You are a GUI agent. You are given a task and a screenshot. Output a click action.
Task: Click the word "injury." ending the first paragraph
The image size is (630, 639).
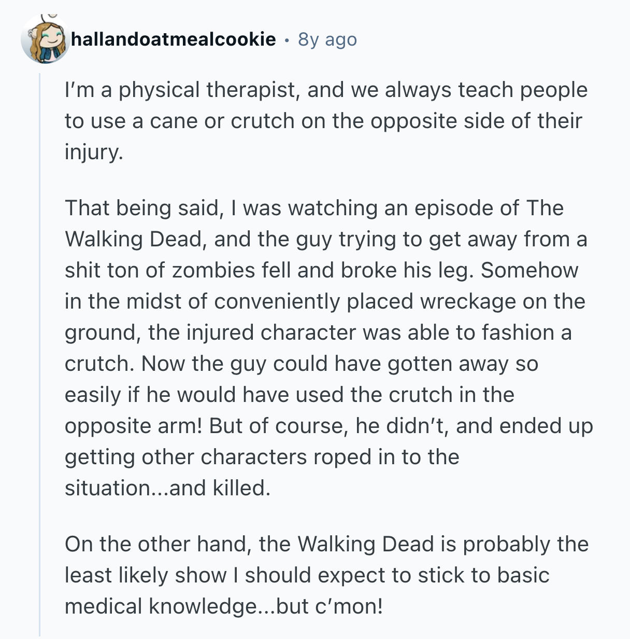coord(94,151)
